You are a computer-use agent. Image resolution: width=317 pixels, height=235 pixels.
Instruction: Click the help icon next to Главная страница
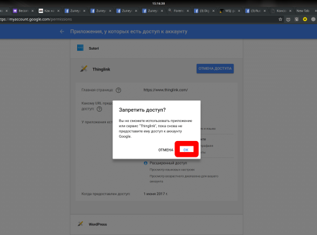(x=118, y=90)
